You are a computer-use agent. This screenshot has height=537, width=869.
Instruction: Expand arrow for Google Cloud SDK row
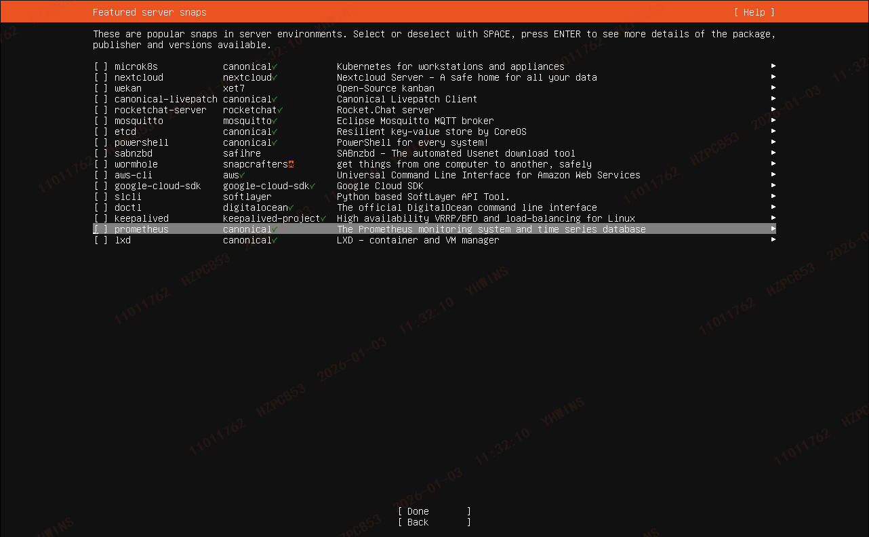click(773, 186)
